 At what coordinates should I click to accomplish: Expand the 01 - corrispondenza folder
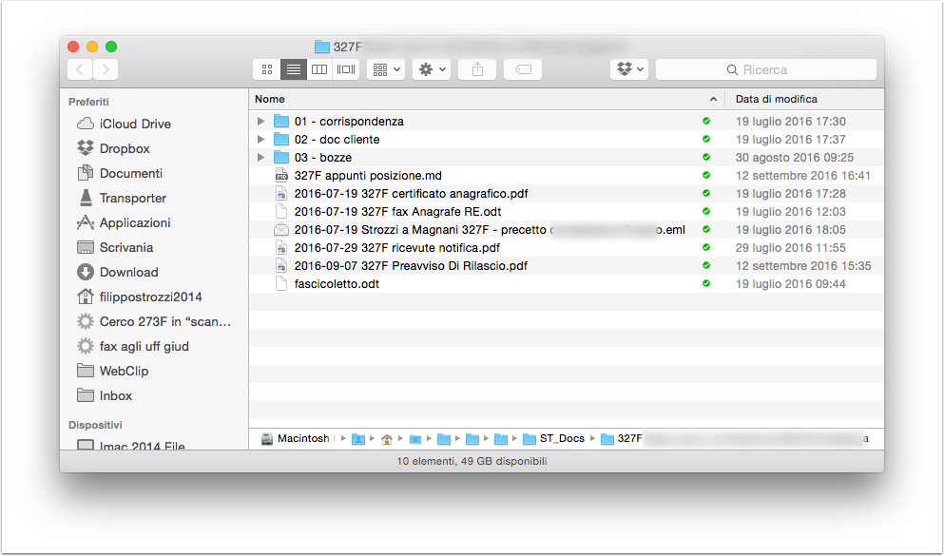[x=260, y=121]
